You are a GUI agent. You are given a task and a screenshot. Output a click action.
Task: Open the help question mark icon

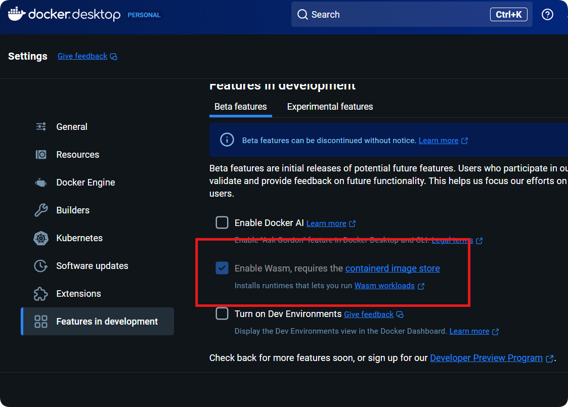(547, 14)
